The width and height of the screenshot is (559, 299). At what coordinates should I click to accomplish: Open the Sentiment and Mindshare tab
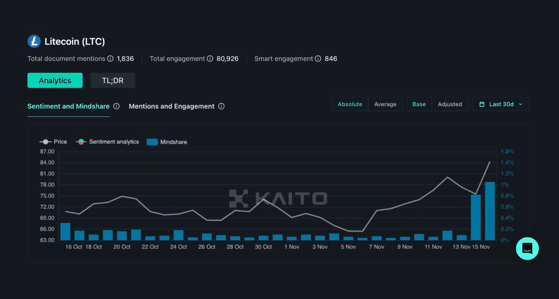69,106
